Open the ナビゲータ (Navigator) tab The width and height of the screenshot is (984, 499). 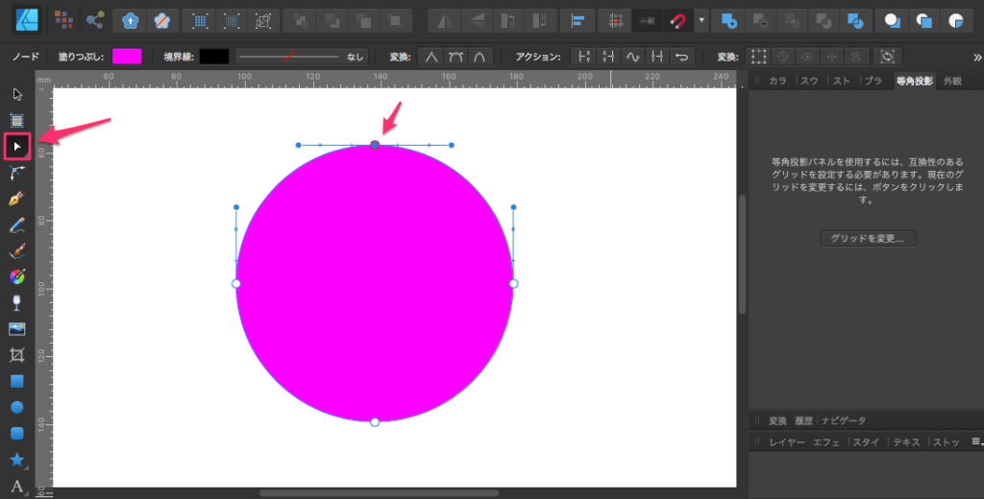843,420
